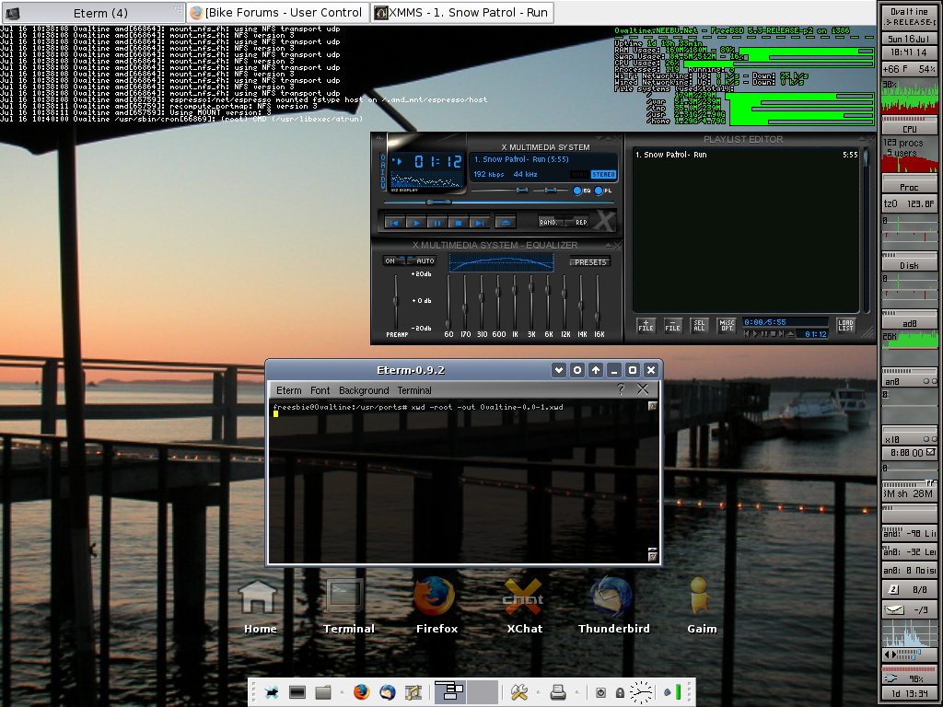Open the multimedia launcher in the bottom panel
The height and width of the screenshot is (707, 943).
point(413,692)
